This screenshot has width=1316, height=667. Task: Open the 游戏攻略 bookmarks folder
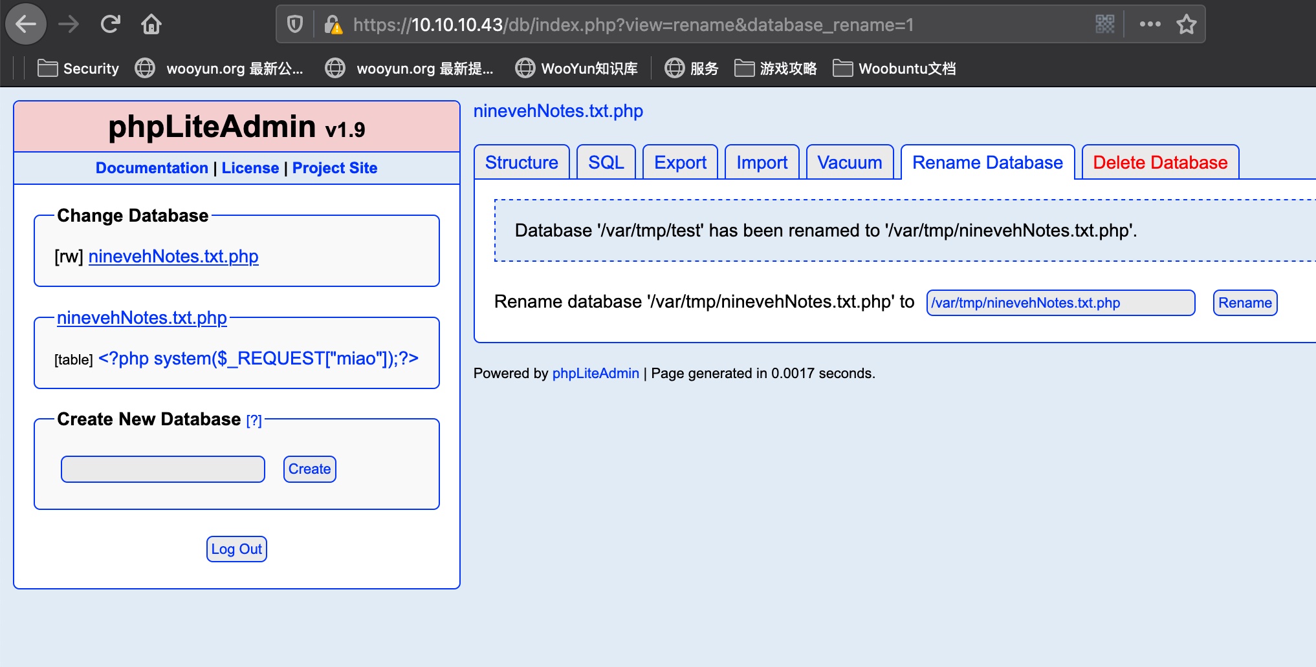[775, 69]
